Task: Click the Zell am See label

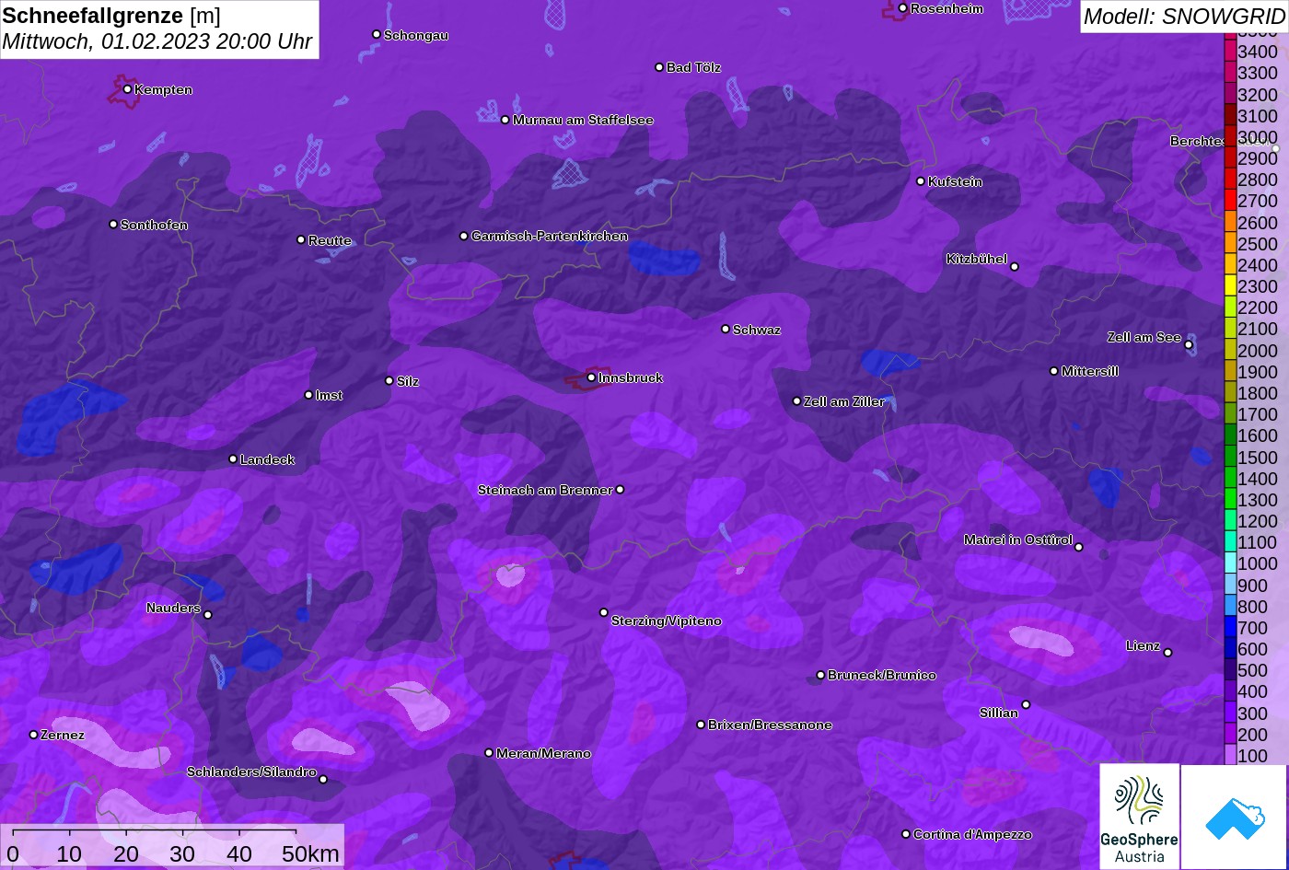Action: point(1144,338)
